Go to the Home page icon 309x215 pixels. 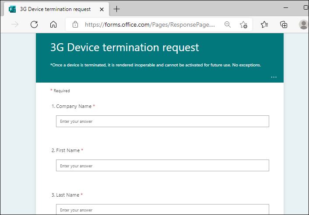point(53,24)
